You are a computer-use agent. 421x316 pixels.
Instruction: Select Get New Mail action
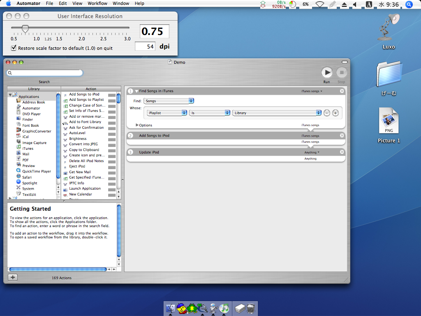[80, 172]
